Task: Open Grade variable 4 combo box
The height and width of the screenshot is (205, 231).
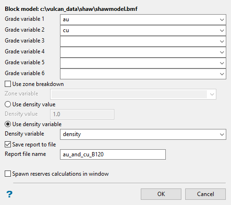Action: (143, 52)
